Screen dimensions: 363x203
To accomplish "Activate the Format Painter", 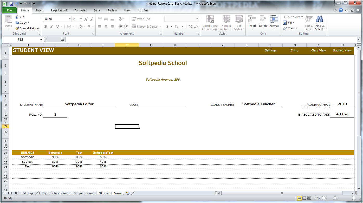I will [27, 28].
